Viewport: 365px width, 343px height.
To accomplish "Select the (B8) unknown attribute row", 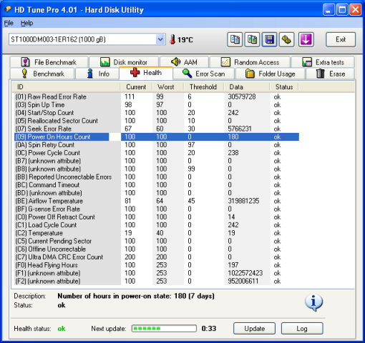I will click(x=157, y=169).
